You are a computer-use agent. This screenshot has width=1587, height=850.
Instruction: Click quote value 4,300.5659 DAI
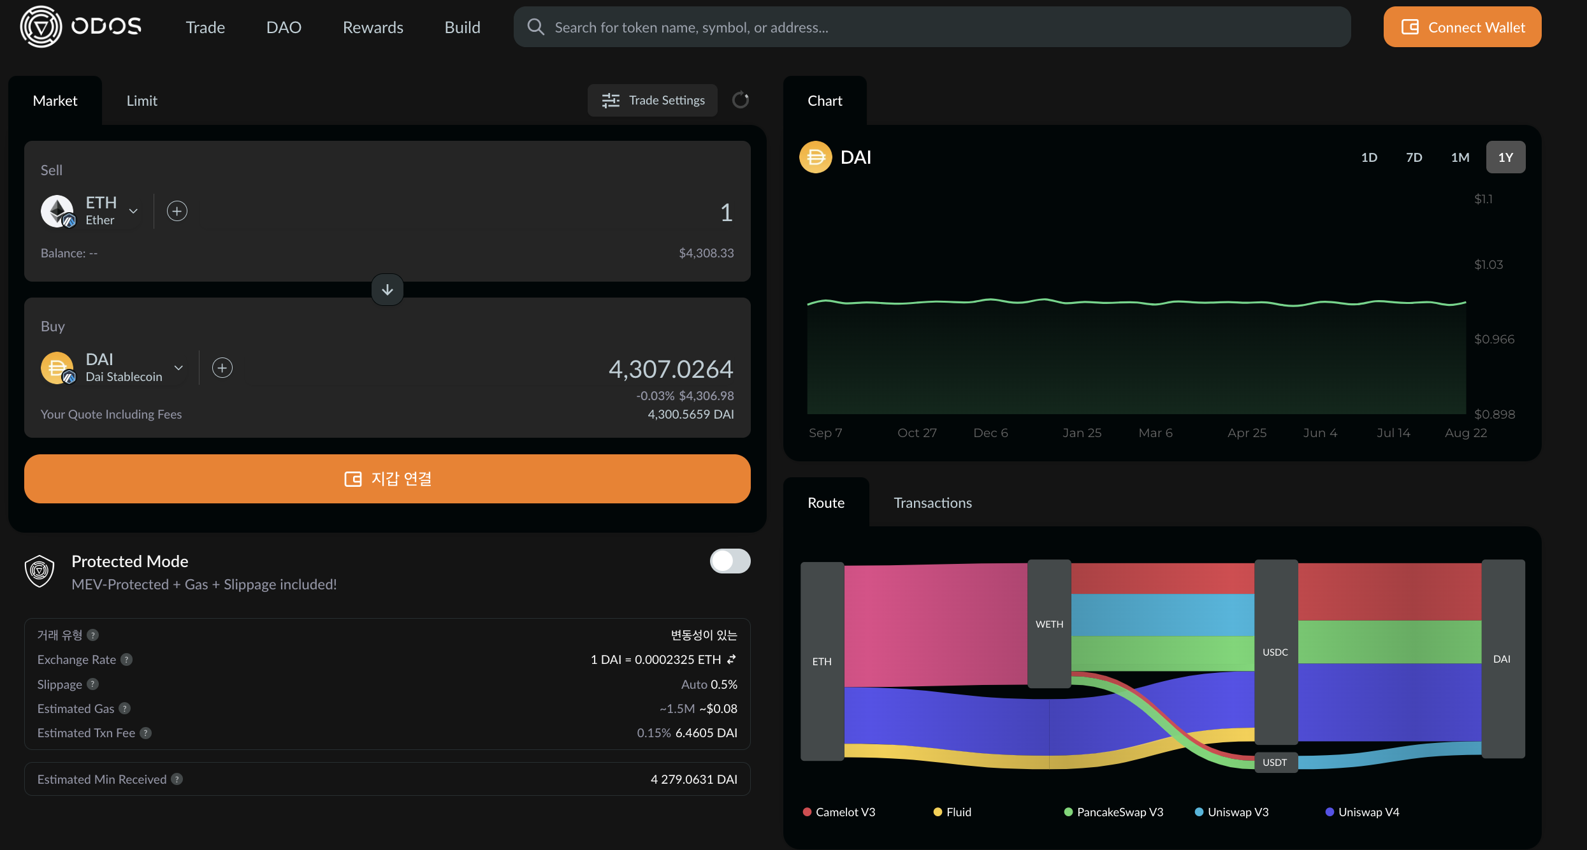click(690, 414)
